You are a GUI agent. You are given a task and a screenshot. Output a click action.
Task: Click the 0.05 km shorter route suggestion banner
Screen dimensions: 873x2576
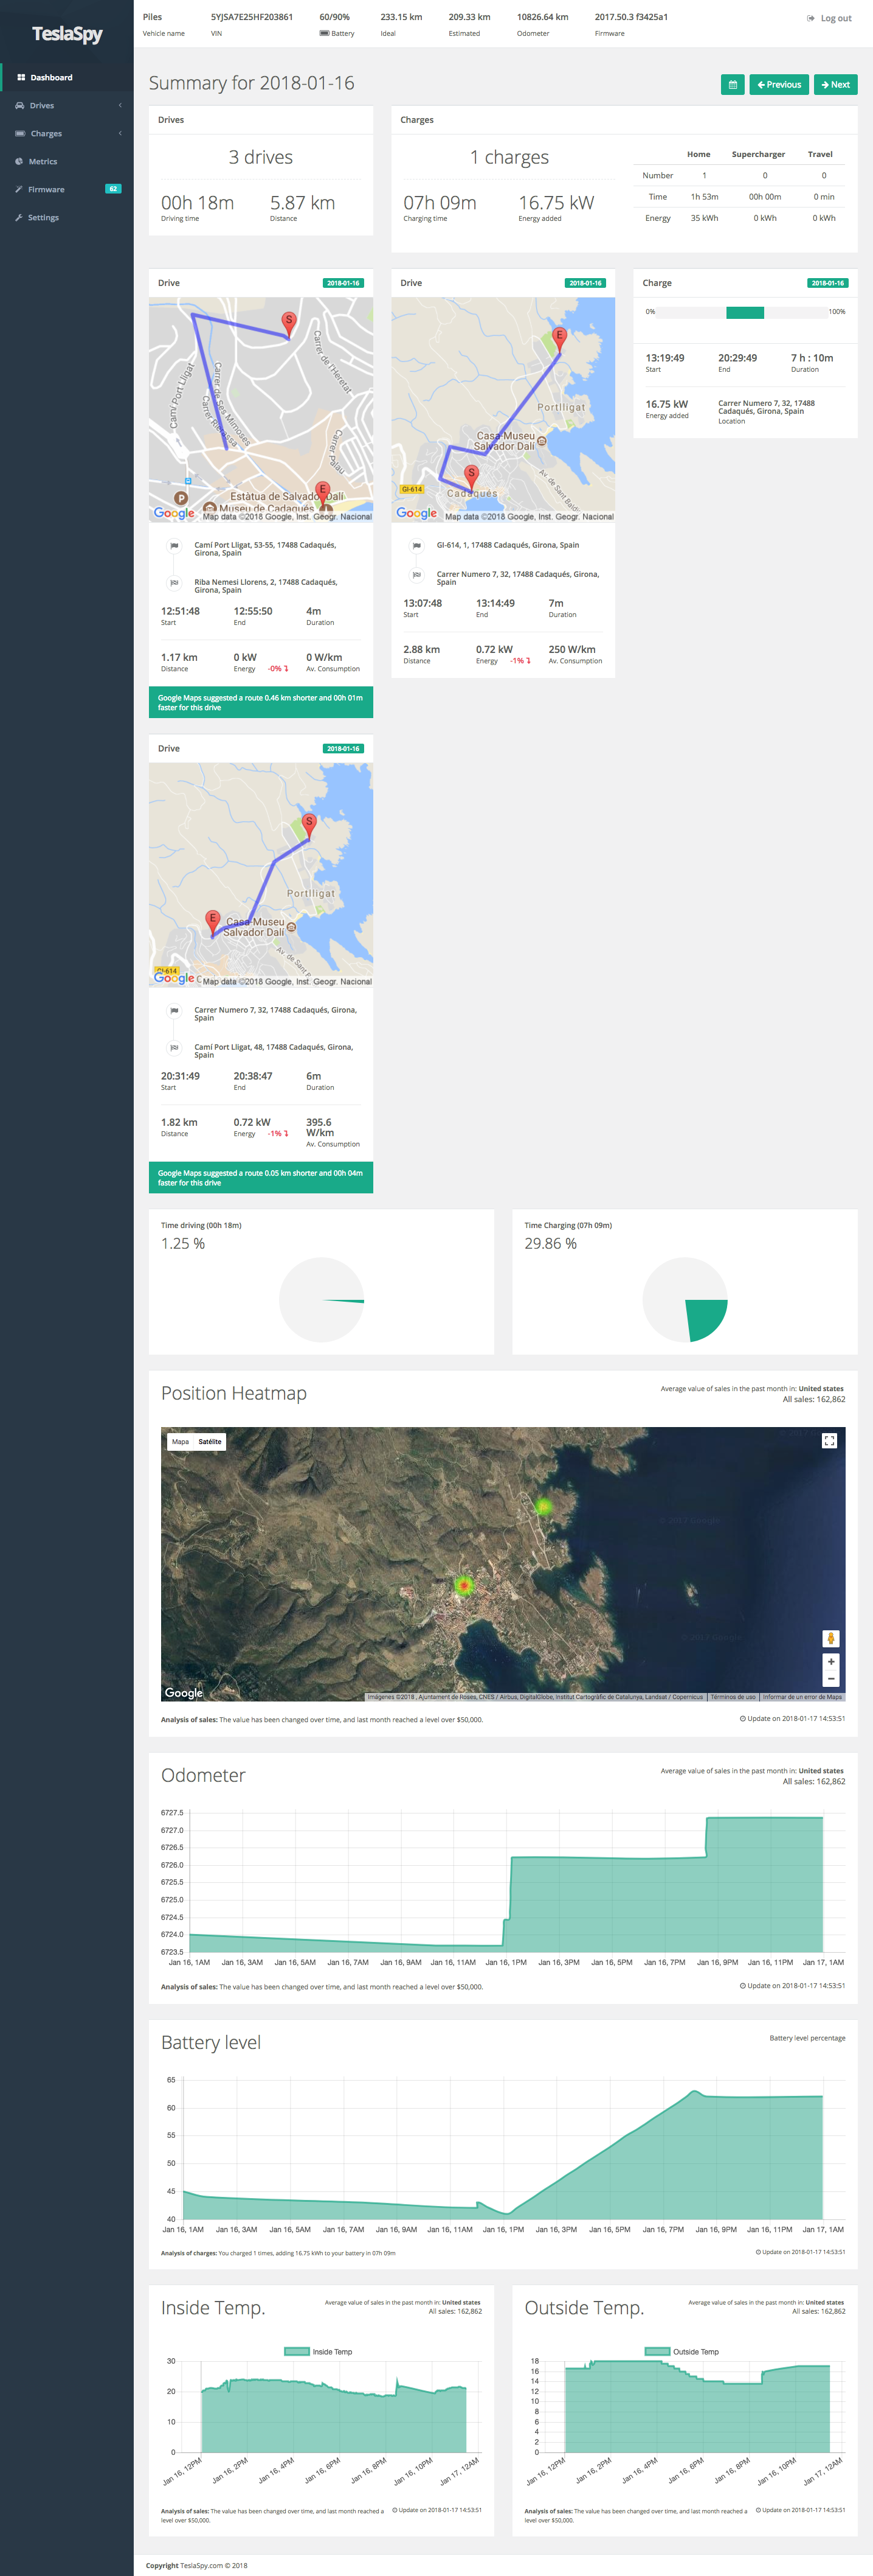click(x=261, y=1177)
